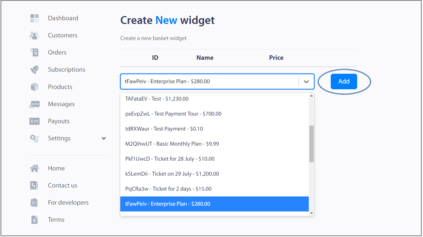Click the Products box icon

(x=34, y=87)
